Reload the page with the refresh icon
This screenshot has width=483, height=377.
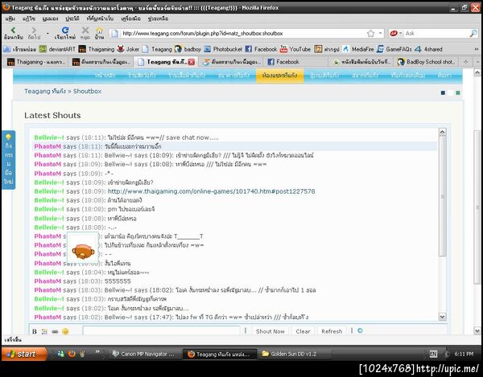point(65,30)
